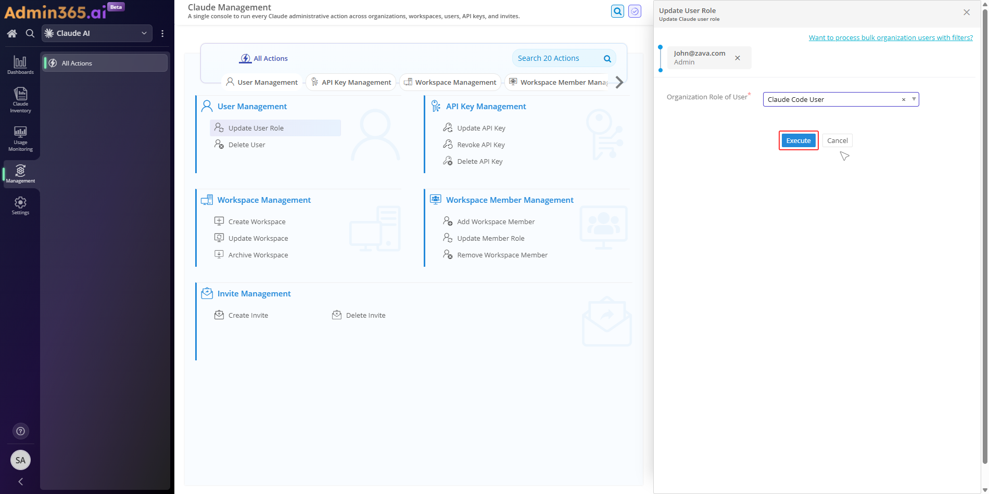Screen dimensions: 989x494
Task: Open bulk organization users with filters link
Action: (x=891, y=37)
